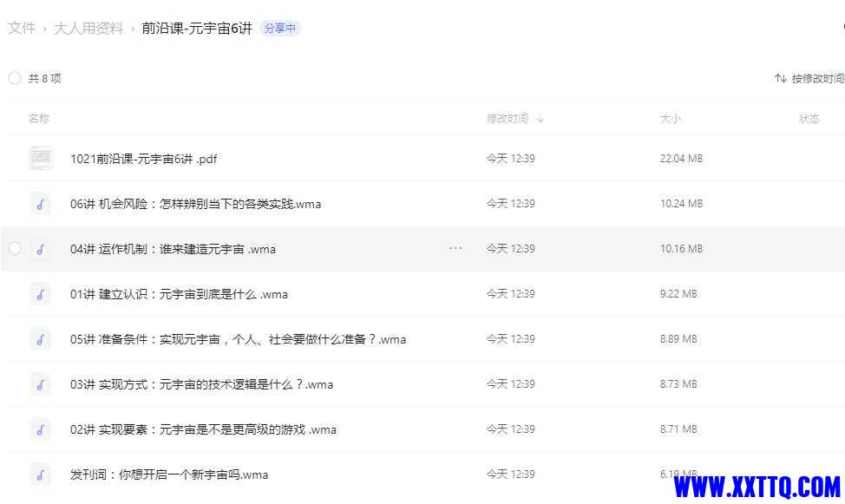This screenshot has height=504, width=845.
Task: Select 01讲 建立认识：元宇宙到底是什么 .wma
Action: [x=179, y=294]
